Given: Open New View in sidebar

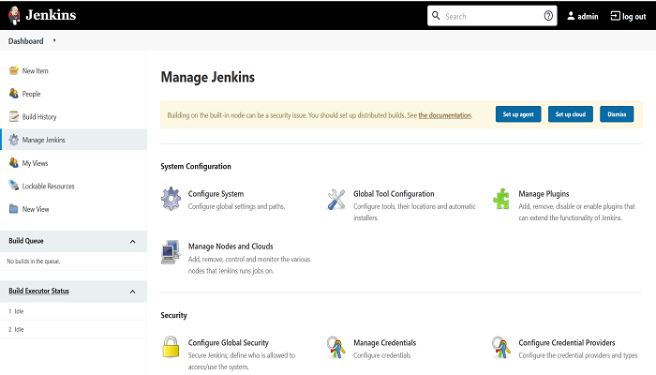Looking at the screenshot, I should (x=36, y=209).
